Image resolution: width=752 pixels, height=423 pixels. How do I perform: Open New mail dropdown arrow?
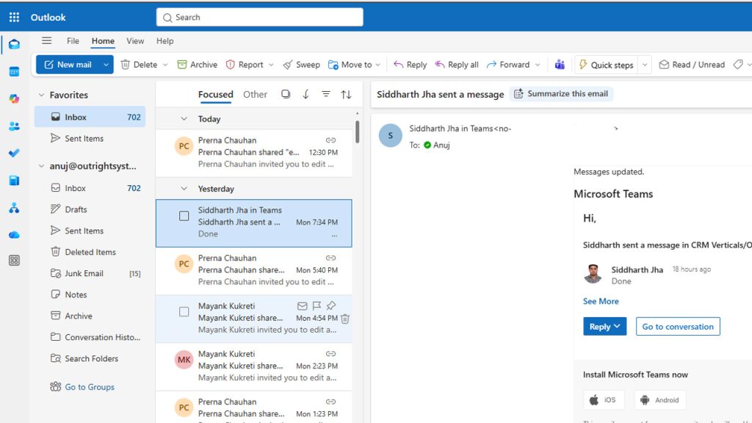pyautogui.click(x=106, y=65)
